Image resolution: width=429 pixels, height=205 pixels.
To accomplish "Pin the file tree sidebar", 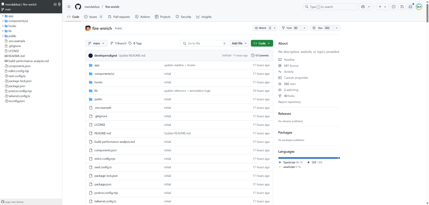I will [x=59, y=4].
